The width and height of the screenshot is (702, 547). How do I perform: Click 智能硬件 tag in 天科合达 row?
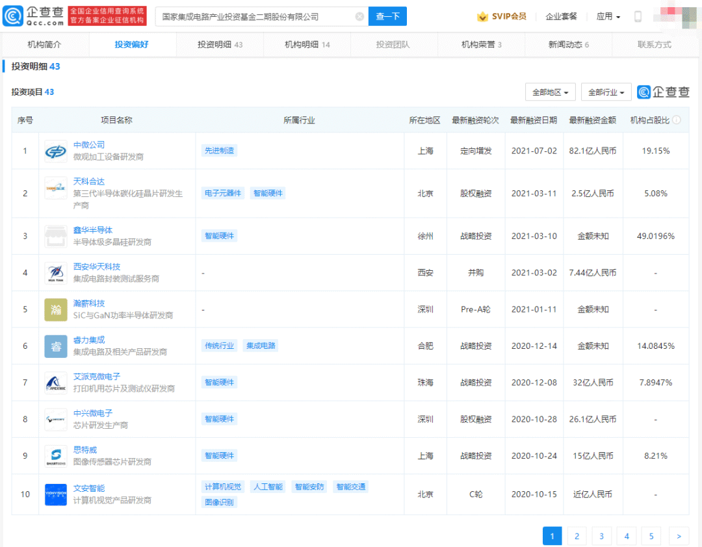click(x=268, y=194)
